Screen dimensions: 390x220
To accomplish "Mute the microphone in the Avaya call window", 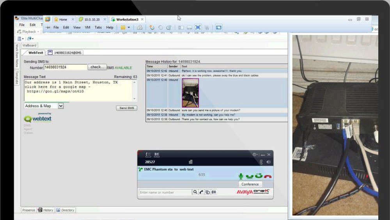I will (241, 176).
